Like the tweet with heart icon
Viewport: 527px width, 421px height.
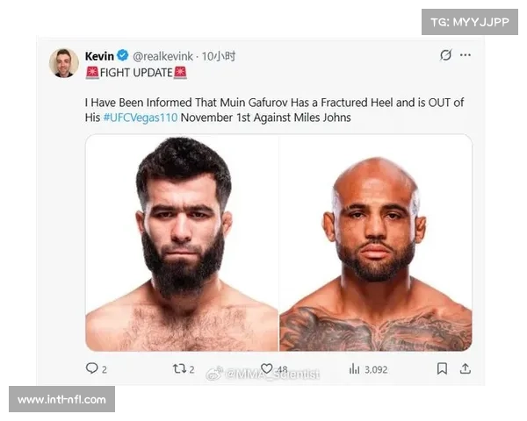[266, 368]
